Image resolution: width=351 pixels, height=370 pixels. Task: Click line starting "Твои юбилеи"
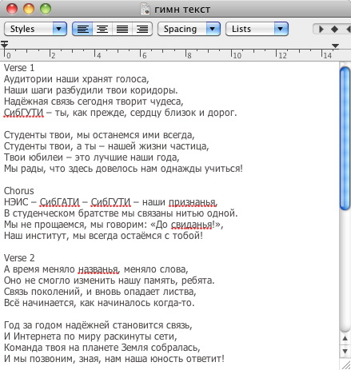92,157
